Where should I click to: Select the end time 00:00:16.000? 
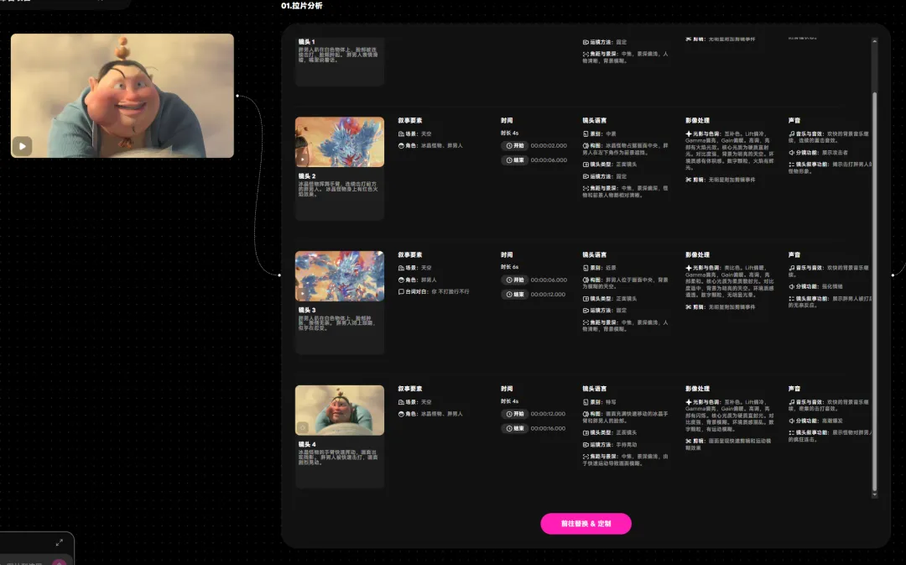pyautogui.click(x=549, y=428)
